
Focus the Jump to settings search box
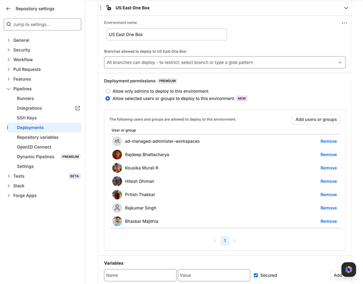point(42,24)
